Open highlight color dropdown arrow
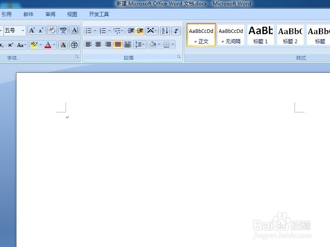This screenshot has width=330, height=247. pos(40,45)
